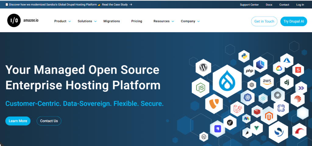This screenshot has height=146, width=312.
Task: Expand the Resources menu
Action: (164, 21)
